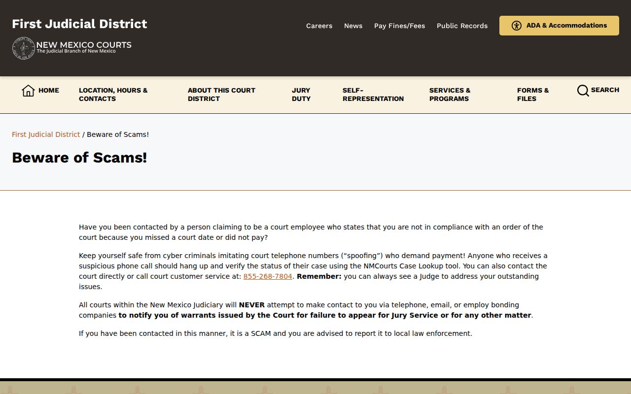Go to the Careers page
This screenshot has height=394, width=631.
319,26
